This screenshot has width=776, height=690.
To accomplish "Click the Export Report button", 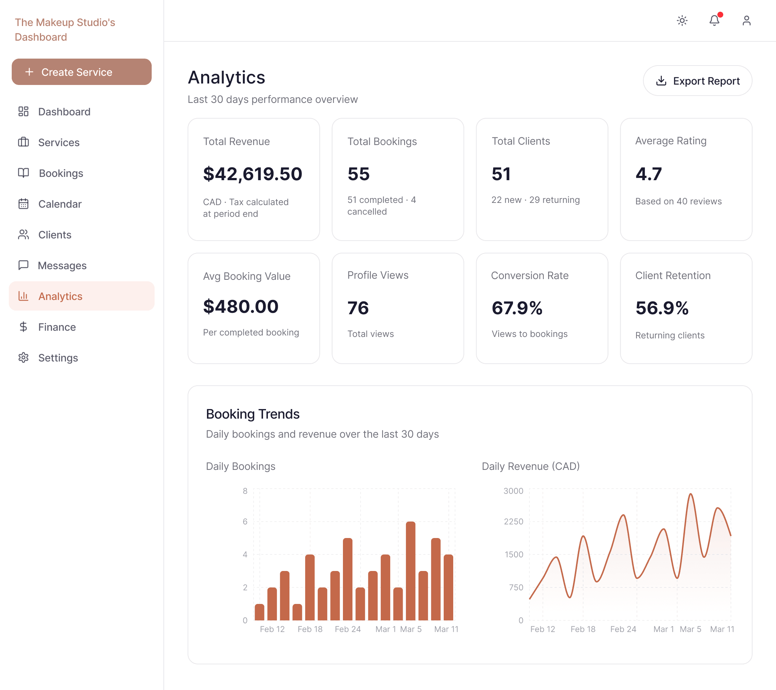I will coord(698,81).
